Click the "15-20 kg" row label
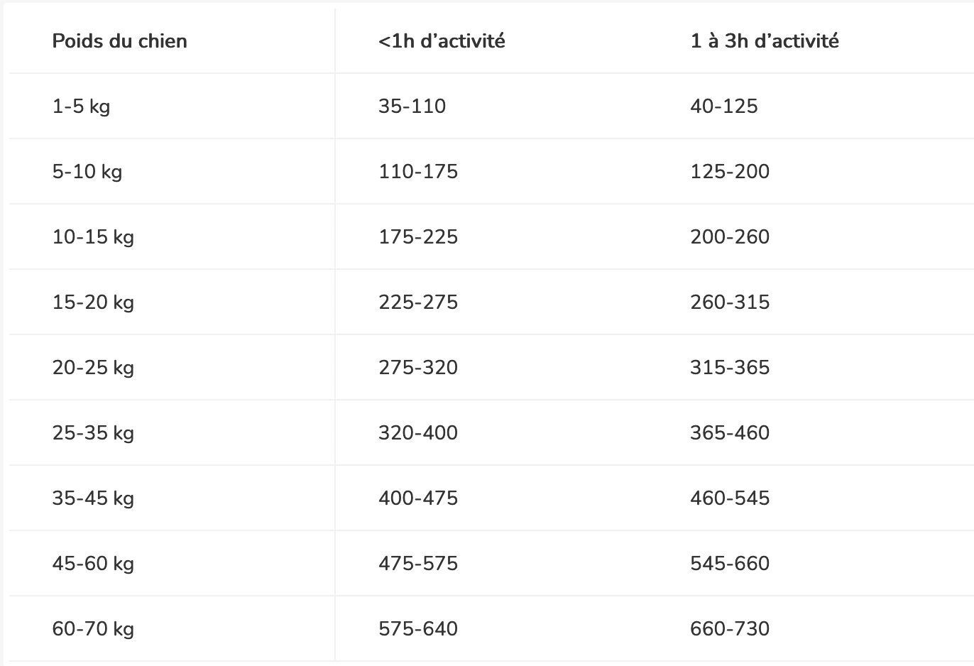The width and height of the screenshot is (974, 666). (x=93, y=302)
